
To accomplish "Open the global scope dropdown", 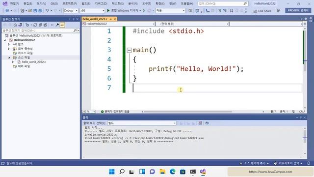I will point(192,24).
